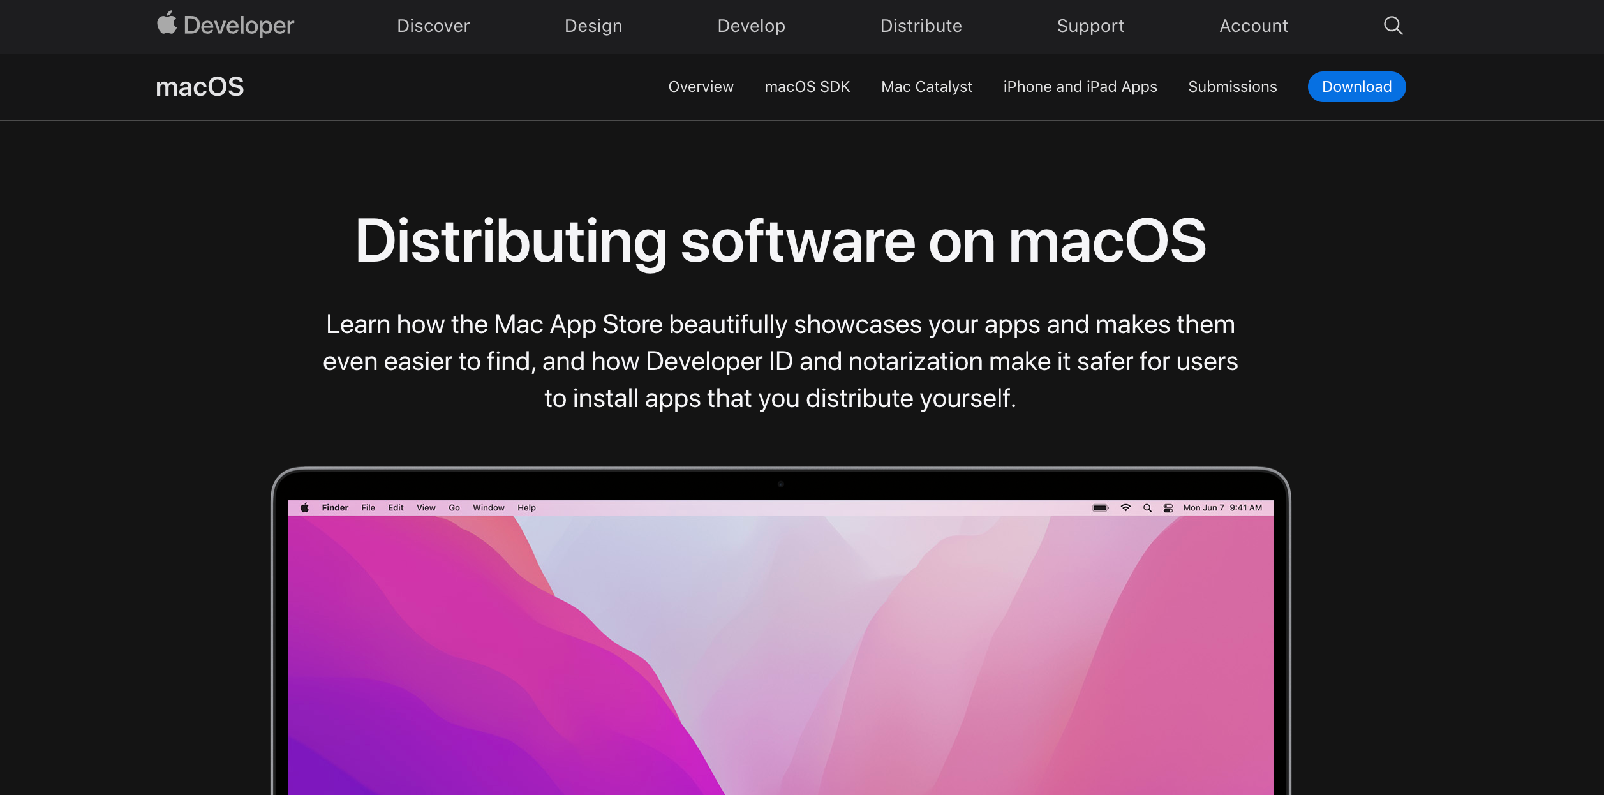Go to the Distribute section

[x=921, y=26]
